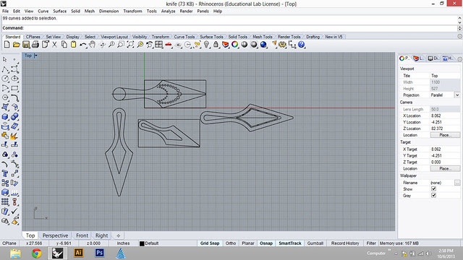
Task: Click the Print icon
Action: pos(35,45)
